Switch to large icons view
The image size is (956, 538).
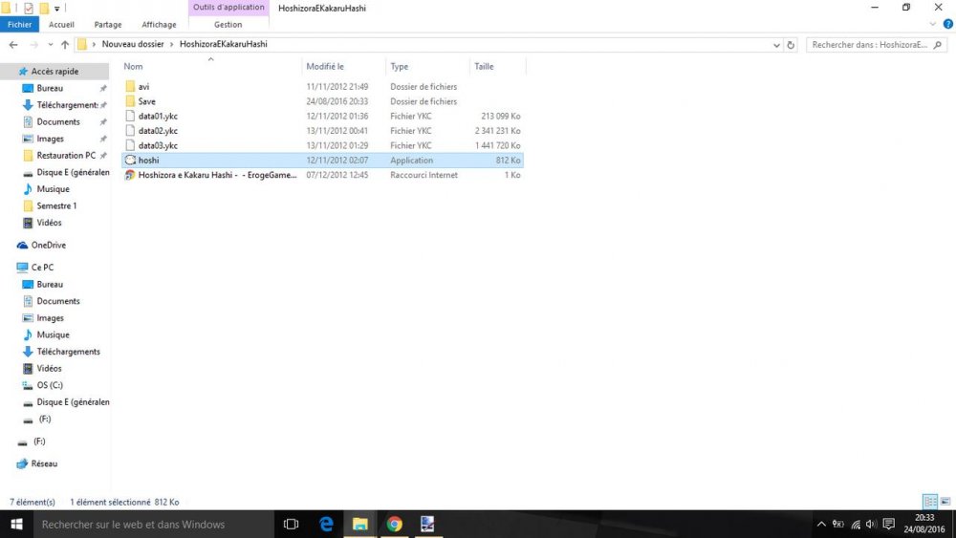click(944, 502)
